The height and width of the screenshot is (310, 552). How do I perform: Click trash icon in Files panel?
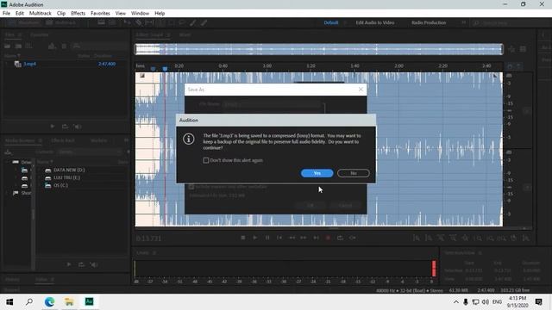point(64,46)
